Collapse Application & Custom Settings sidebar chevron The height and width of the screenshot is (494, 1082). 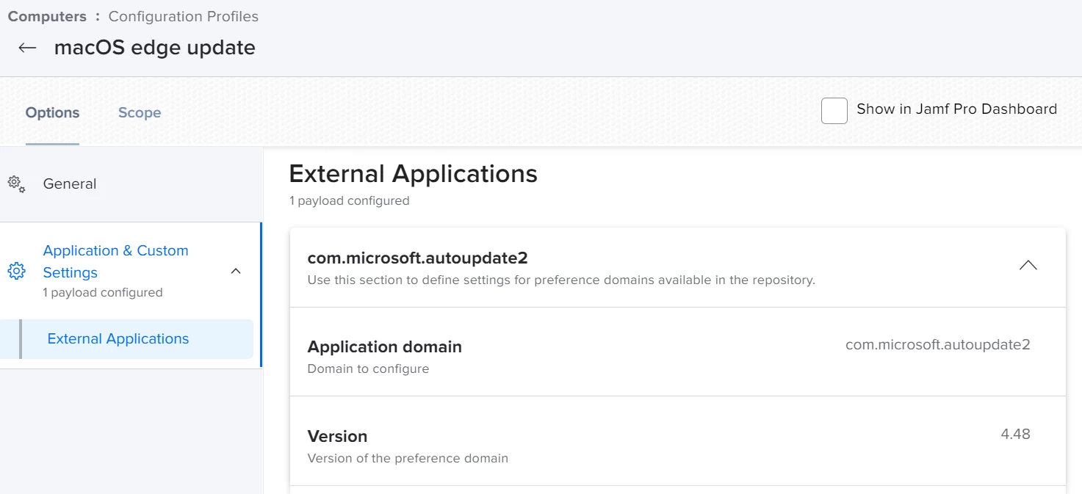tap(236, 271)
